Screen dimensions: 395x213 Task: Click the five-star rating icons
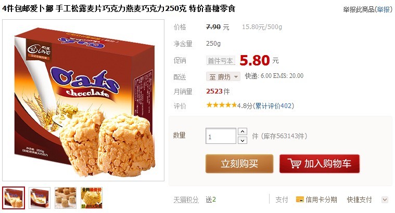(221, 105)
